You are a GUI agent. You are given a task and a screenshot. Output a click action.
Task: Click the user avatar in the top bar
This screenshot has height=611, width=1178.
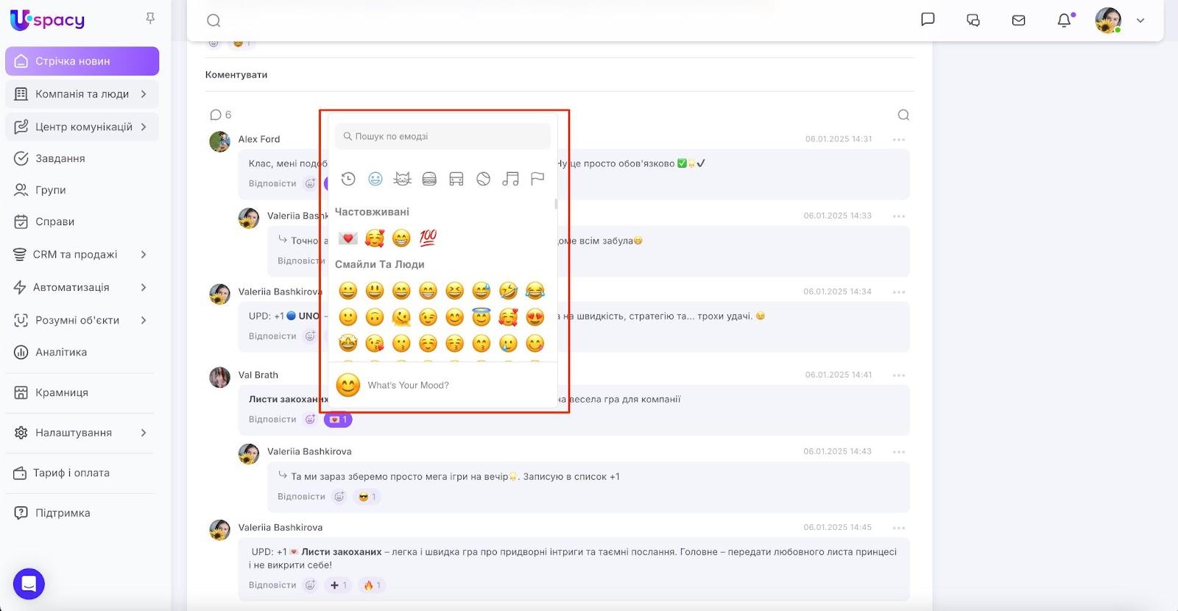coord(1108,21)
